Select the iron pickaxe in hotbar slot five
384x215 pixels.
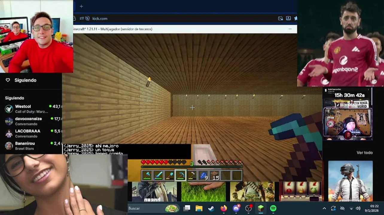tap(192, 176)
